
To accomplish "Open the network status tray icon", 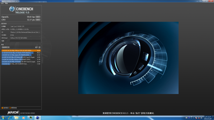I will click(199, 118).
